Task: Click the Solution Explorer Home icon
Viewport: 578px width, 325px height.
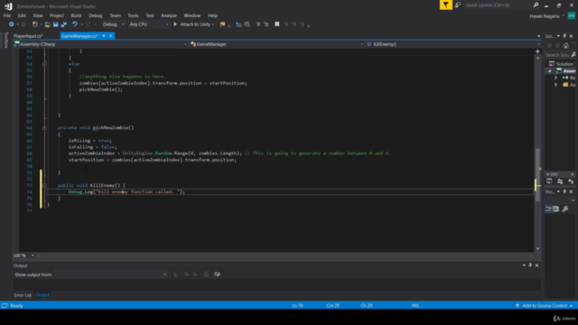Action: pyautogui.click(x=566, y=46)
